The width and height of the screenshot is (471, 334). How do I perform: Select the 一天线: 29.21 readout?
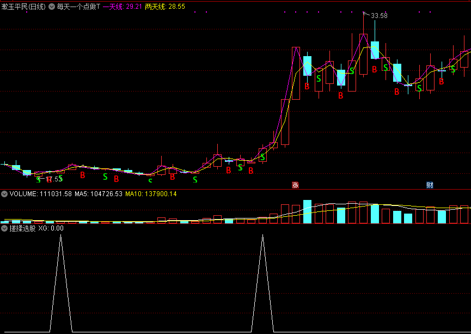(123, 7)
